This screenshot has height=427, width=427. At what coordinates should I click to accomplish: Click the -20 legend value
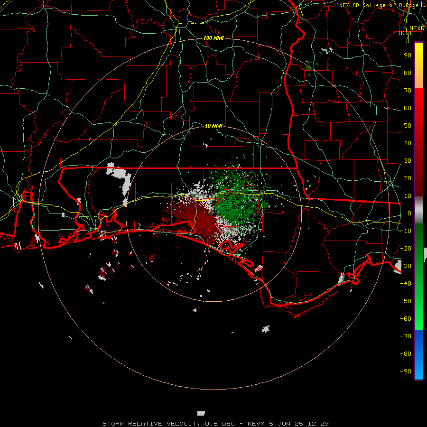(406, 249)
